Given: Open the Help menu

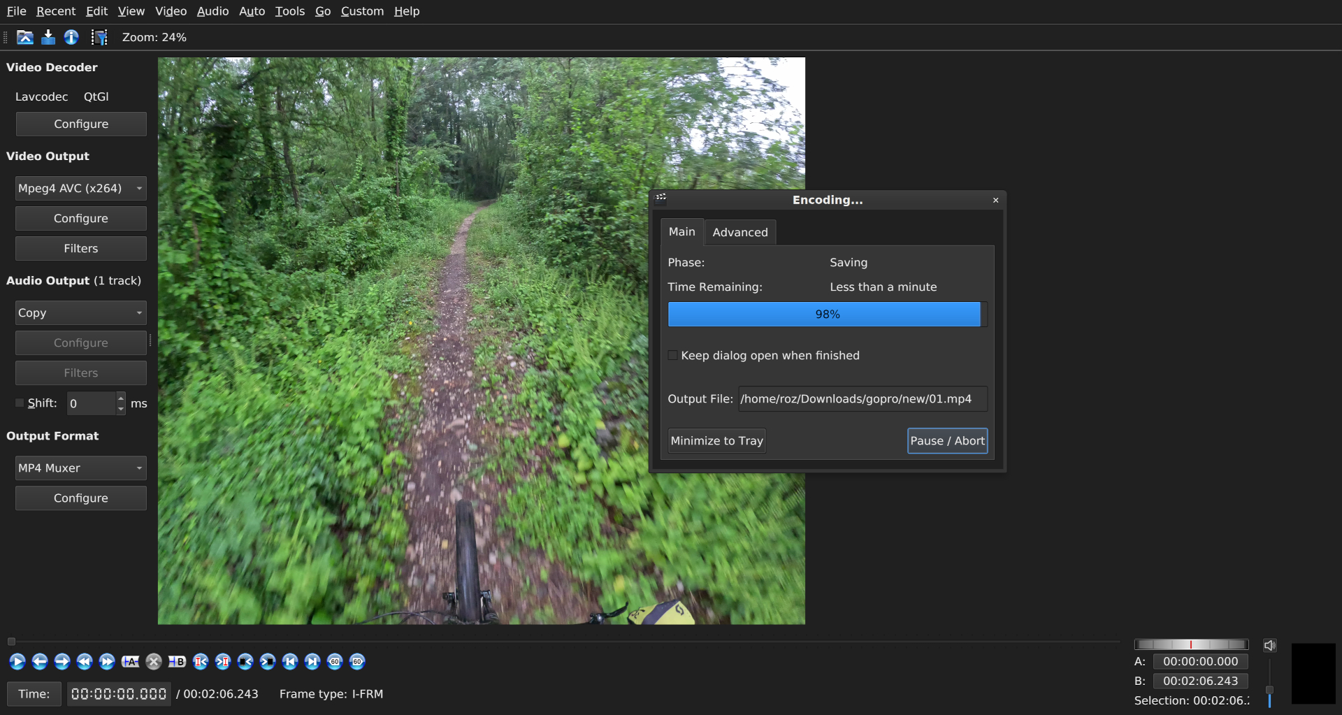Looking at the screenshot, I should coord(407,11).
